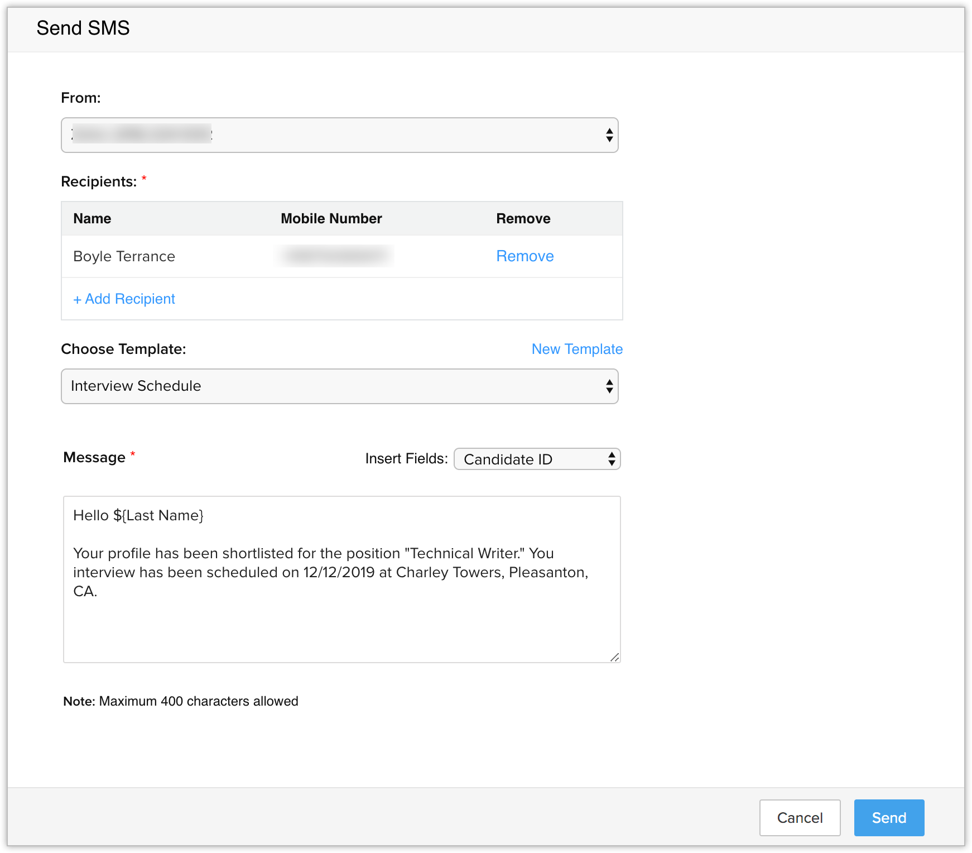Open the Candidate ID insert fields dropdown
The height and width of the screenshot is (853, 972).
(x=537, y=459)
